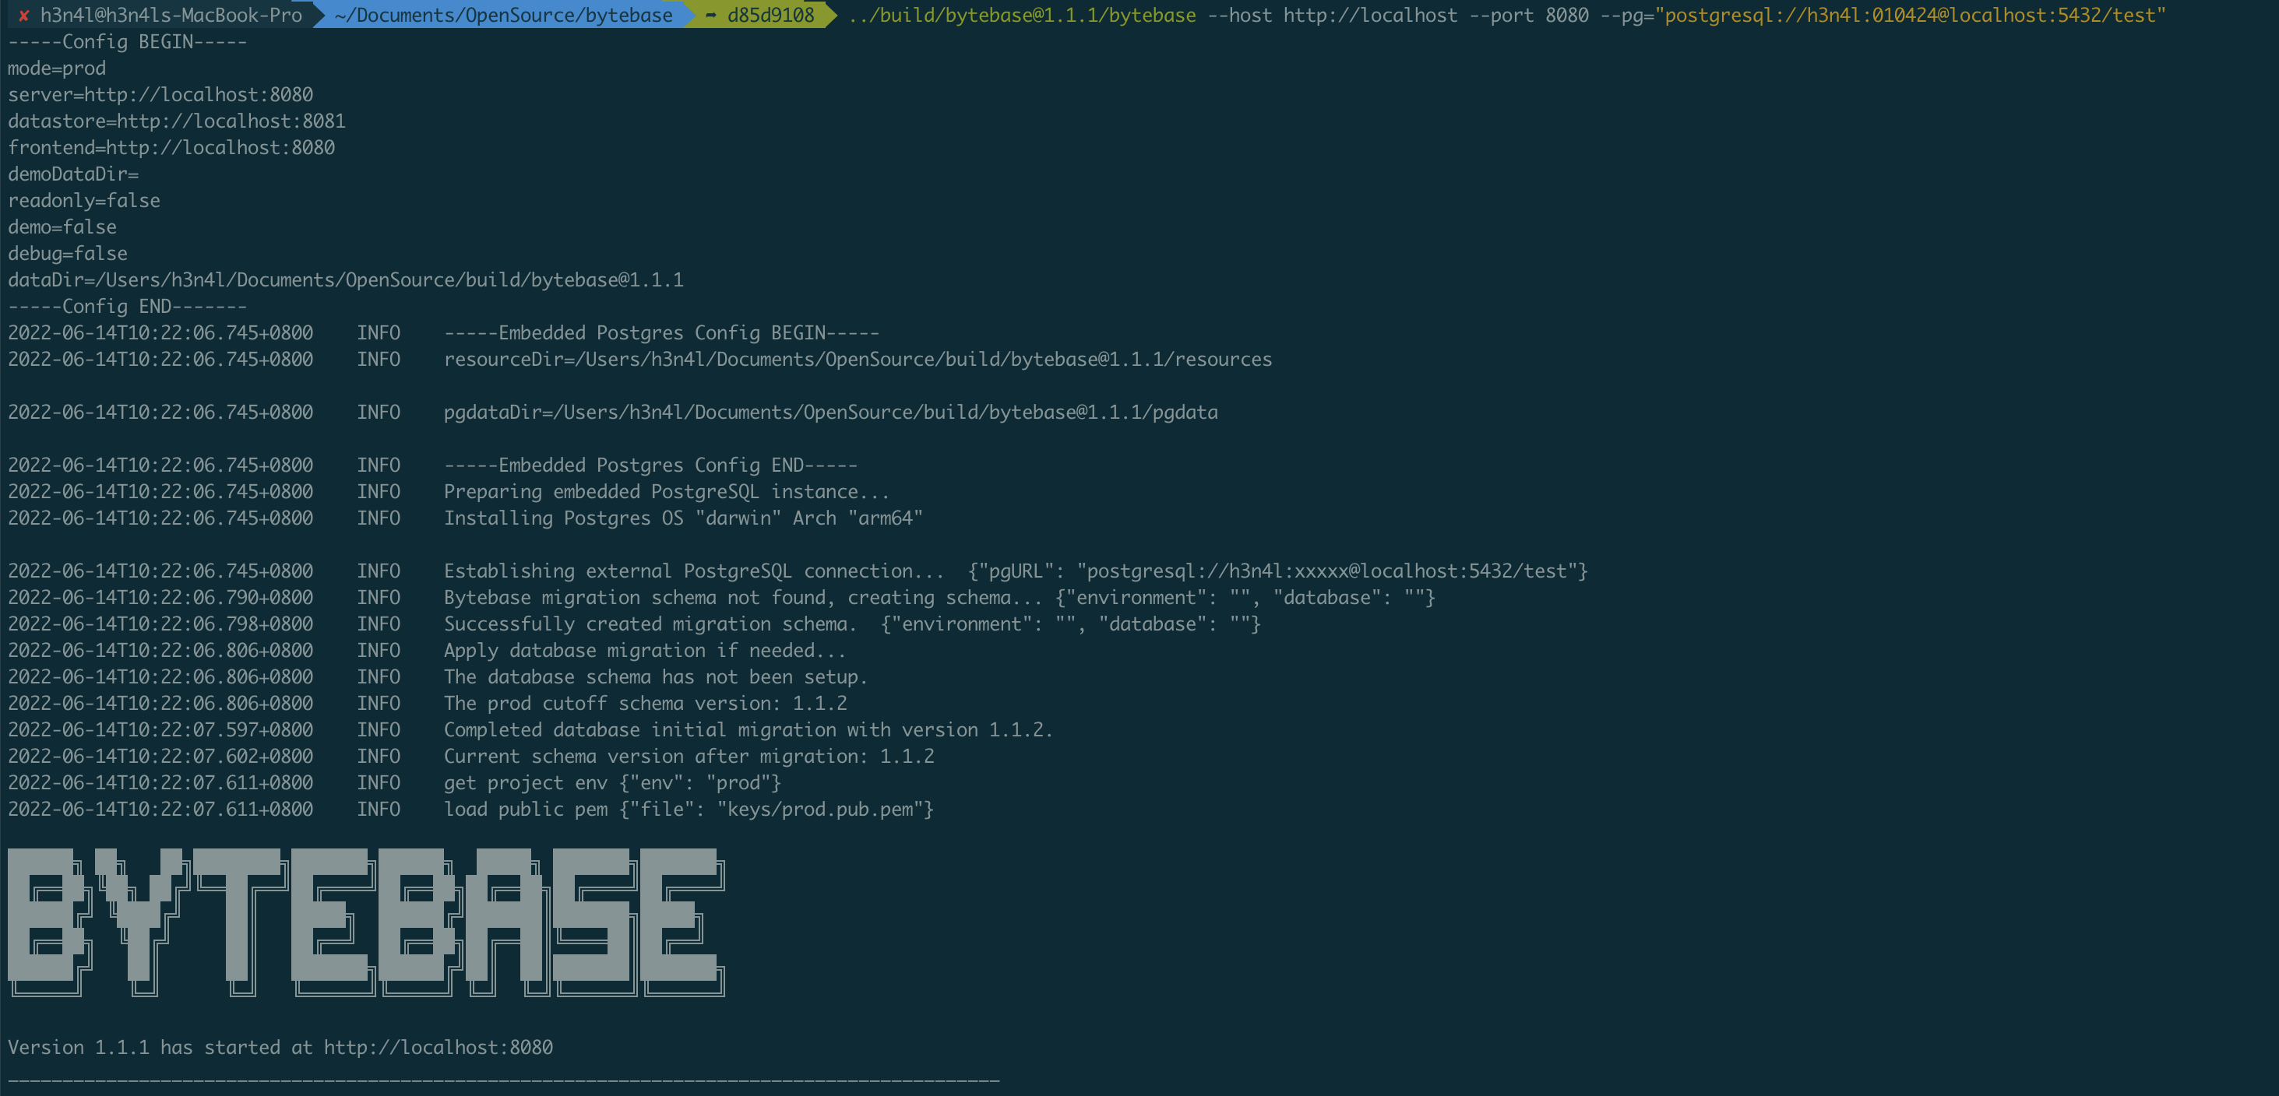This screenshot has width=2279, height=1096.
Task: Click the debug=false config entry
Action: click(67, 254)
